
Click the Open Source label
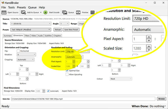point(13,13)
